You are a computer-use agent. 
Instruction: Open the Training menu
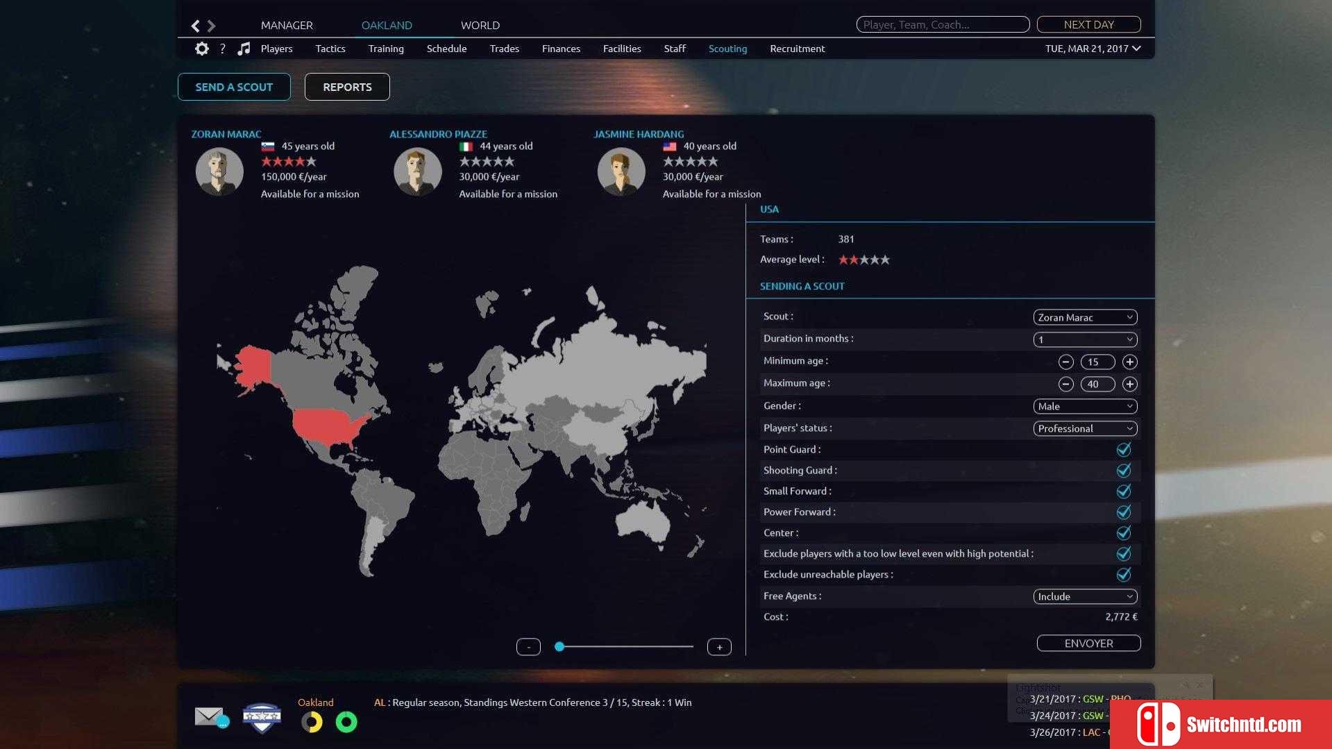pos(386,49)
